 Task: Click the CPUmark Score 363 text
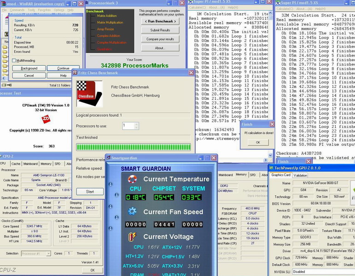tap(44, 146)
